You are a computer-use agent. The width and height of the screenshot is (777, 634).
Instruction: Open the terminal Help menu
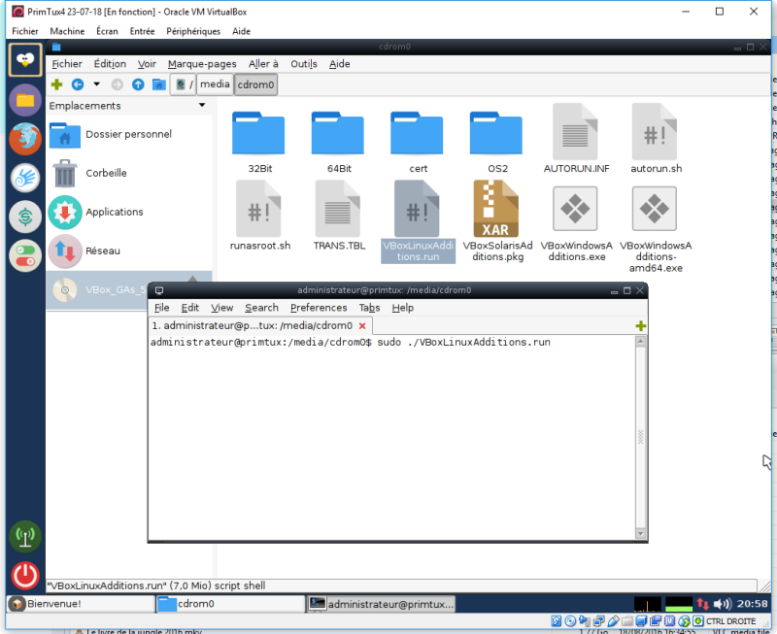point(402,308)
